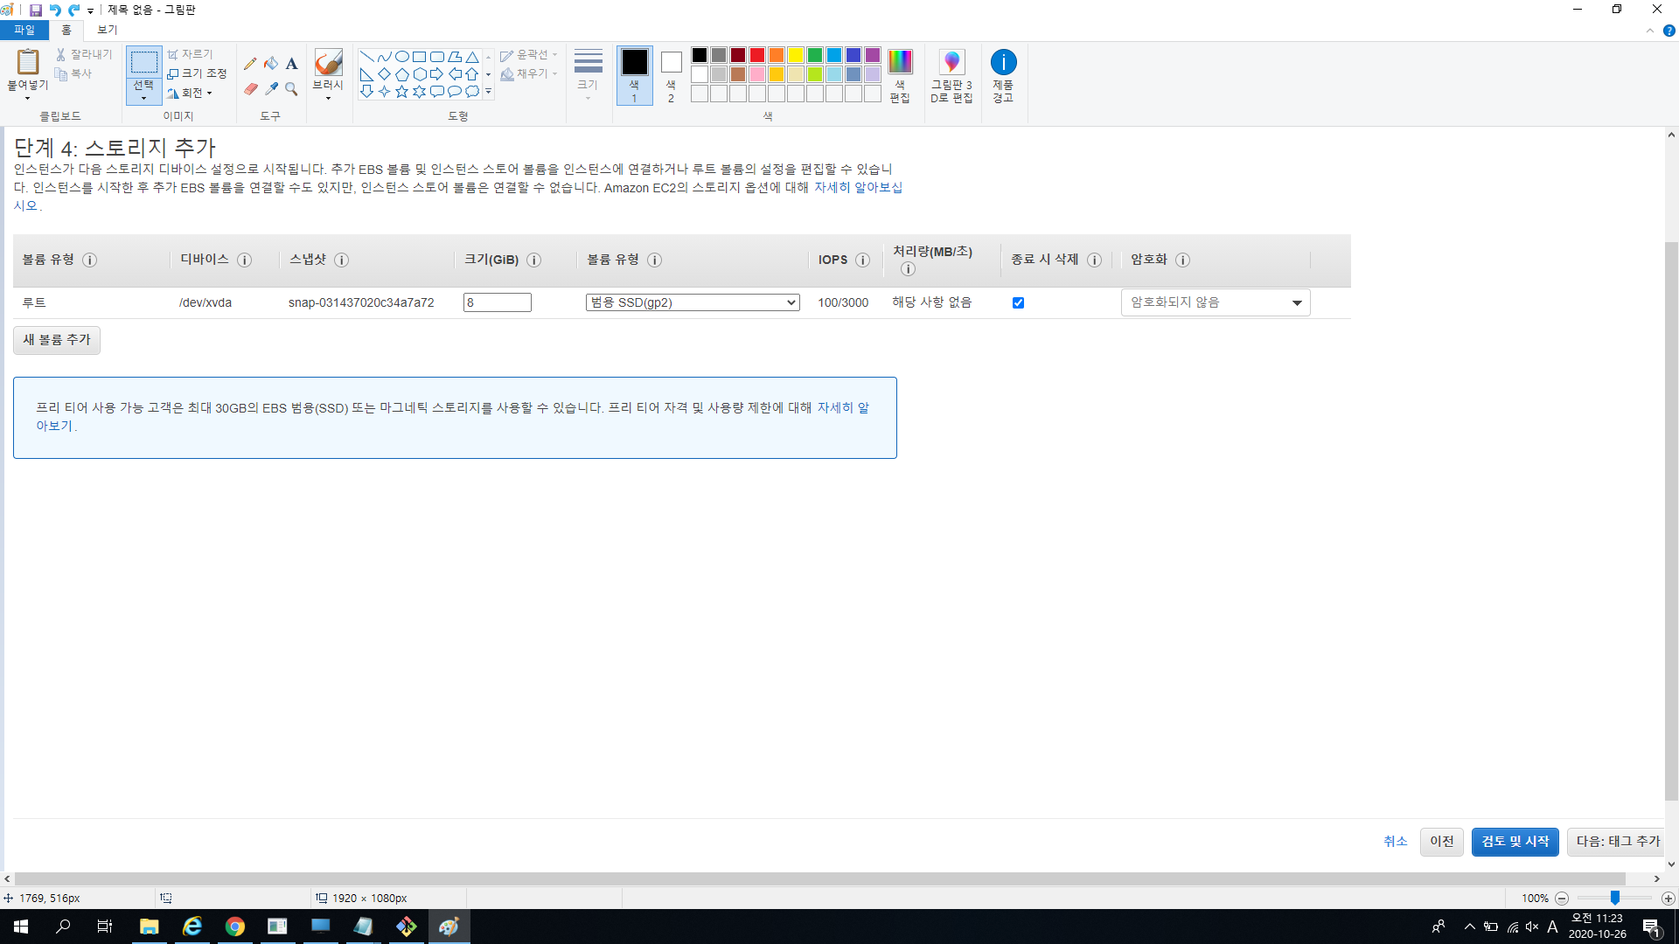Select the Text tool
This screenshot has width=1679, height=944.
pyautogui.click(x=291, y=63)
